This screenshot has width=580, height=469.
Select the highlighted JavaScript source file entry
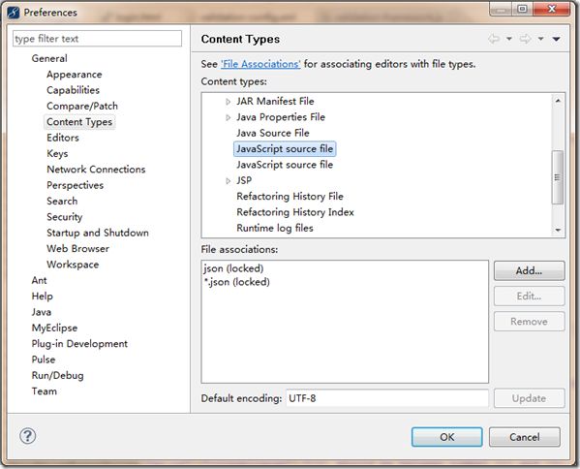285,149
